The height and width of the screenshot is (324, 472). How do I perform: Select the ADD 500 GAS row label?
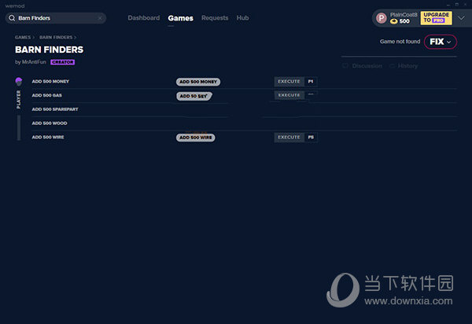pos(47,95)
